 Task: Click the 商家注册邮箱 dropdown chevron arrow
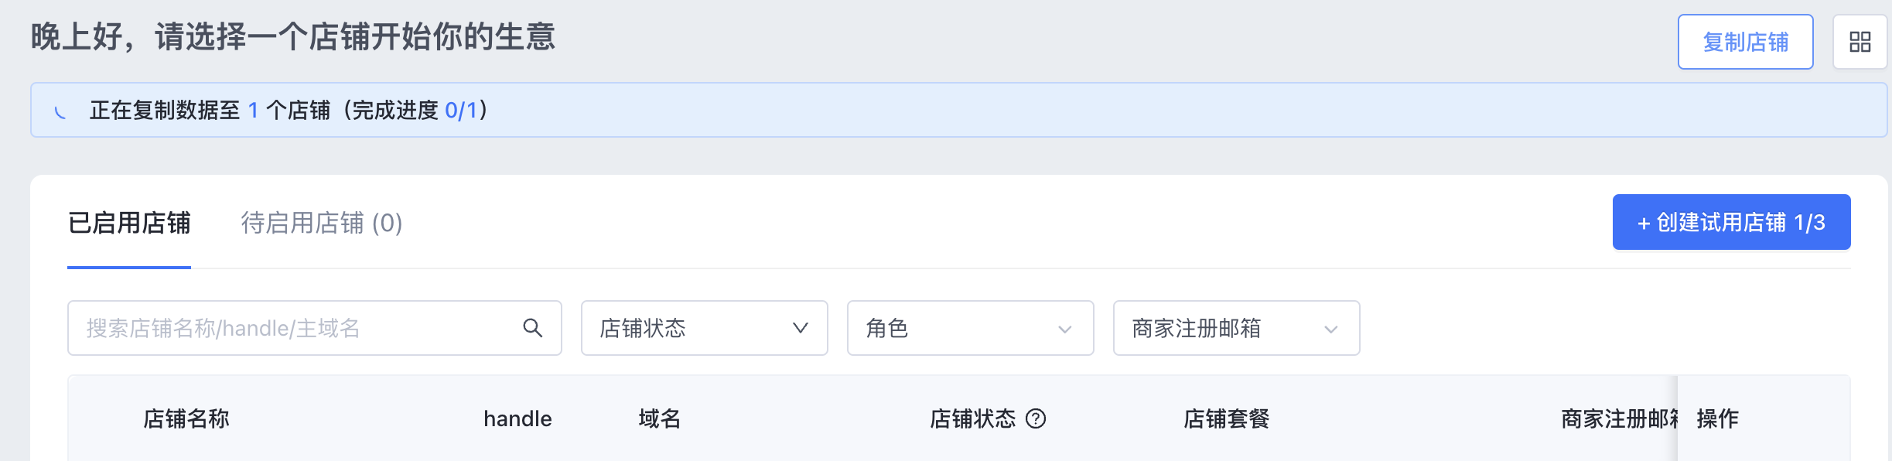click(1331, 329)
